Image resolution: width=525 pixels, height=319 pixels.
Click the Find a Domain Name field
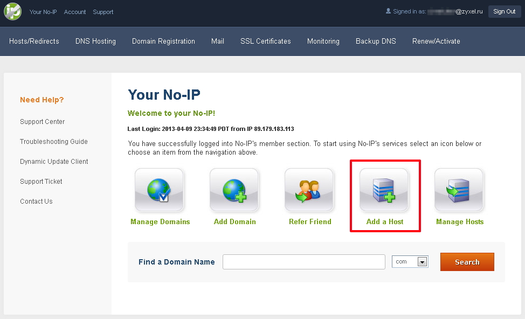[x=303, y=262]
